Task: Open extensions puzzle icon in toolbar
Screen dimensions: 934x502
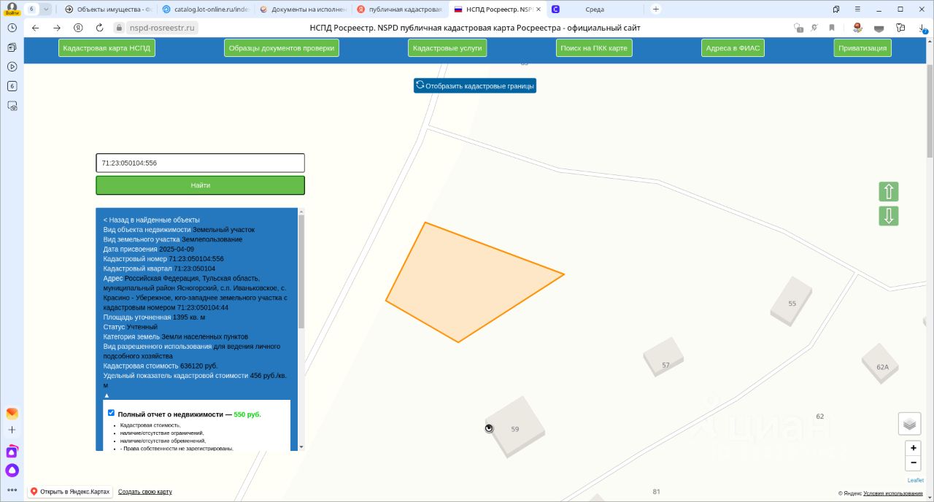Action: pos(901,28)
